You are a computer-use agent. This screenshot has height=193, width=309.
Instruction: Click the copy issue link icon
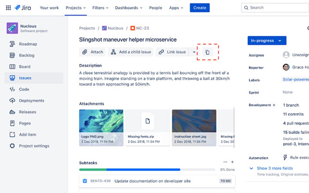(208, 52)
